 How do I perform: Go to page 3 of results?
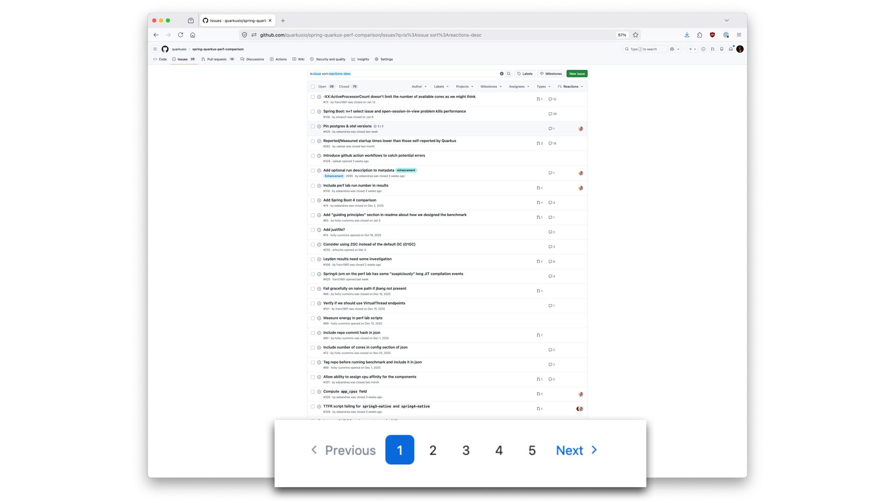pyautogui.click(x=466, y=450)
